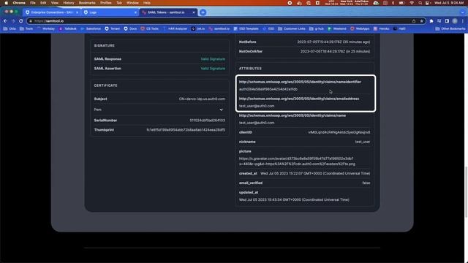The image size is (468, 263).
Task: Close the SAML Tokens samltool.io tab
Action: point(193,12)
